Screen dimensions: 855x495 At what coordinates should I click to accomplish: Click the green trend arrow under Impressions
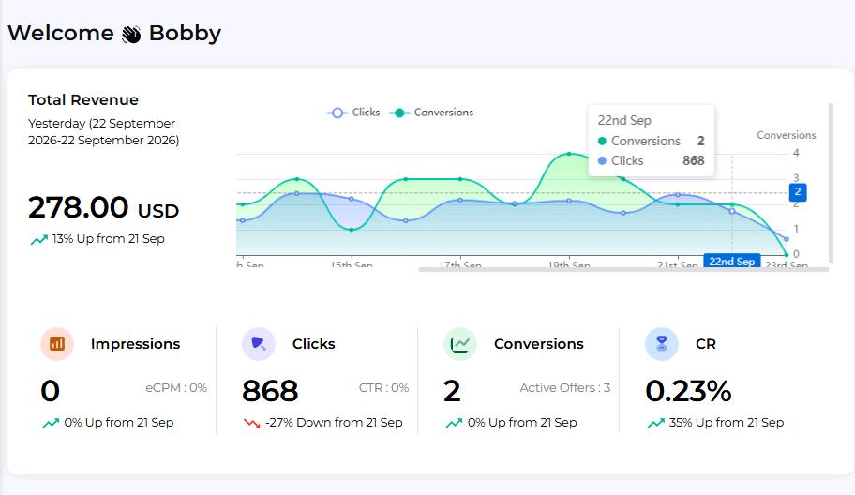pyautogui.click(x=51, y=423)
